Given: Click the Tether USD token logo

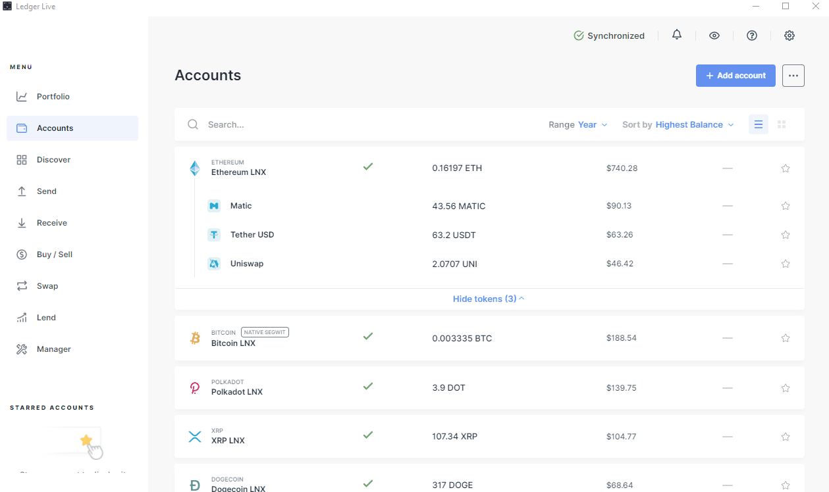Looking at the screenshot, I should point(213,235).
